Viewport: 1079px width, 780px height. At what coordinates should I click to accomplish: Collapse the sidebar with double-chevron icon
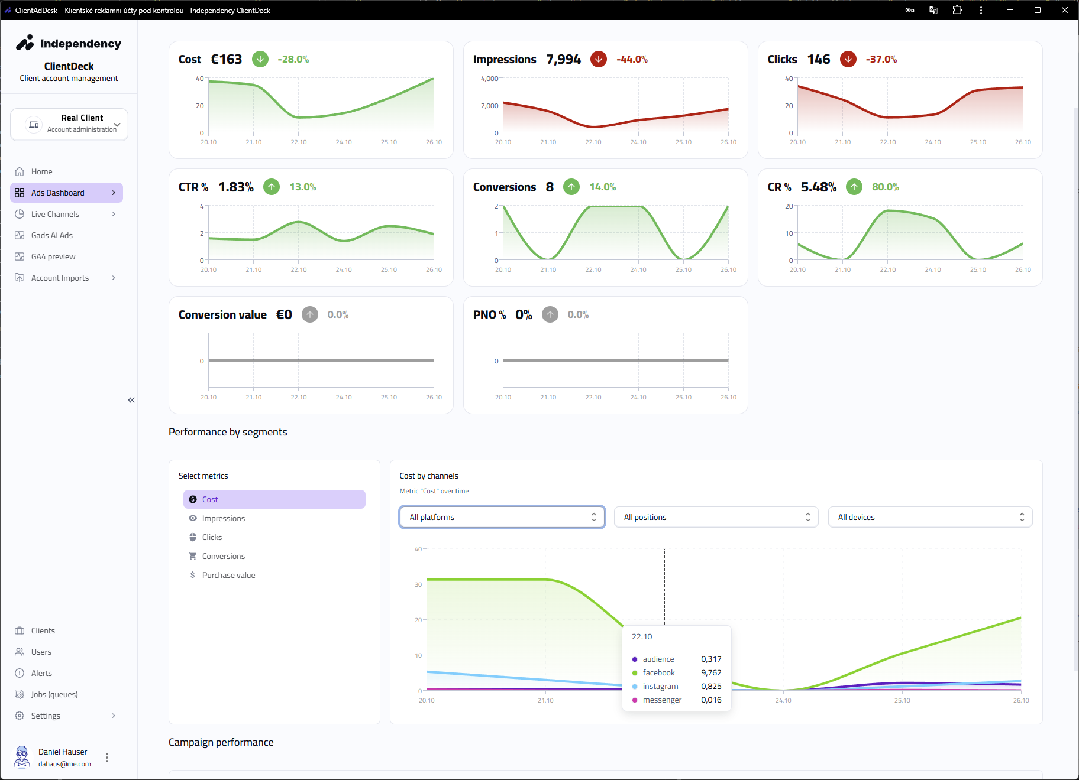[x=131, y=400]
